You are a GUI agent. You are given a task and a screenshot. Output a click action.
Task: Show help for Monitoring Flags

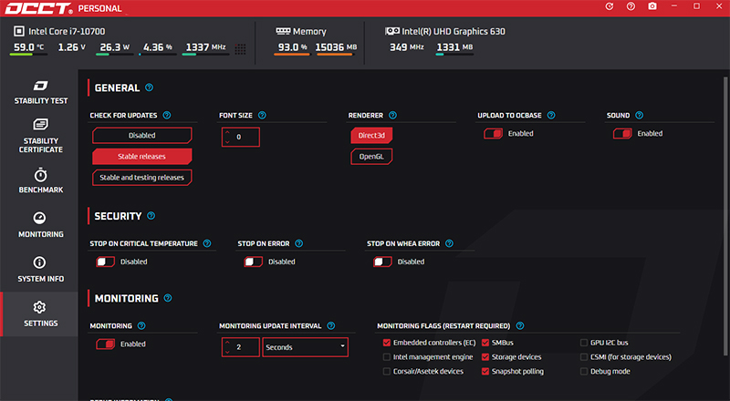tap(520, 325)
